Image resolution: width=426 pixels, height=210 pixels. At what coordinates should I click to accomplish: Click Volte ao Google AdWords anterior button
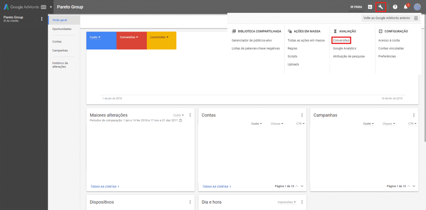tap(391, 18)
